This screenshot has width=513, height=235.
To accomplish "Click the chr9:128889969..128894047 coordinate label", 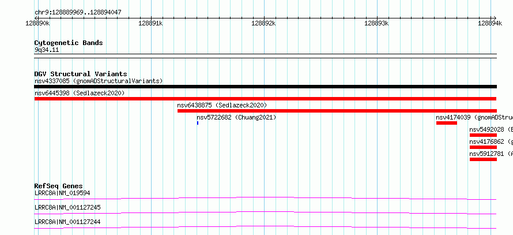I will pyautogui.click(x=78, y=13).
